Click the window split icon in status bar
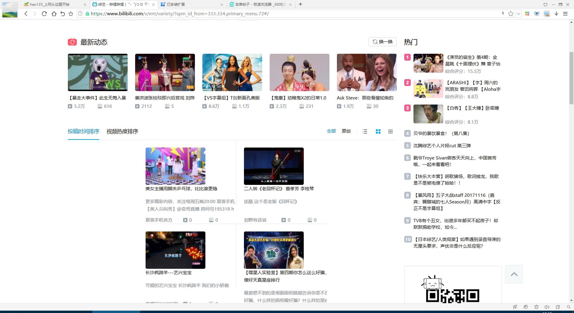 558,307
